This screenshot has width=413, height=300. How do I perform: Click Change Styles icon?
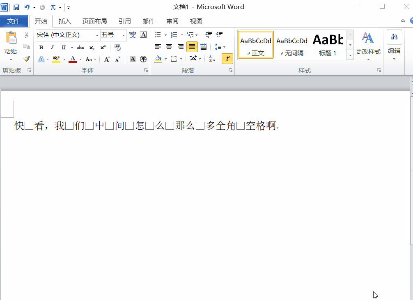[368, 37]
